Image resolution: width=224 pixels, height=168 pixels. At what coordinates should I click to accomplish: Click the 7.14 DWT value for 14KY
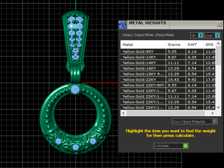click(x=195, y=63)
